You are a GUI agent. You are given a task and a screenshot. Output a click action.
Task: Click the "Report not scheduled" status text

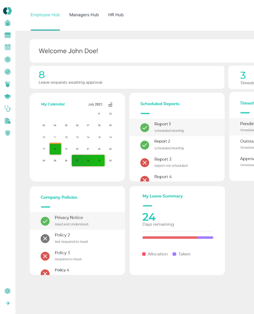tap(171, 166)
